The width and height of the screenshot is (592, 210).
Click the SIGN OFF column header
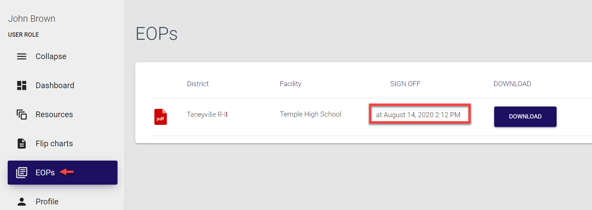pos(405,84)
